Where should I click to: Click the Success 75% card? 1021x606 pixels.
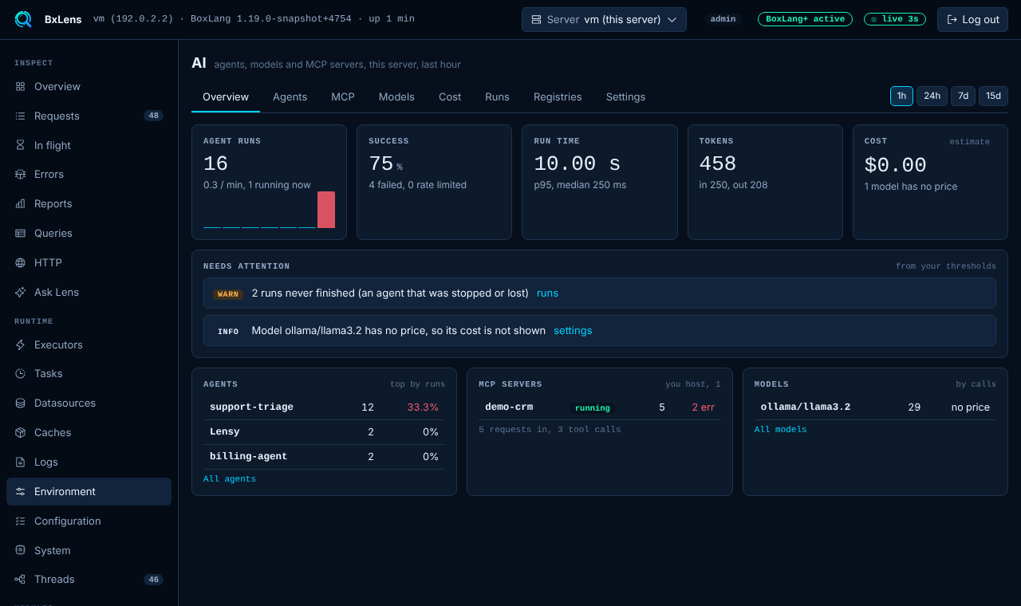point(434,182)
